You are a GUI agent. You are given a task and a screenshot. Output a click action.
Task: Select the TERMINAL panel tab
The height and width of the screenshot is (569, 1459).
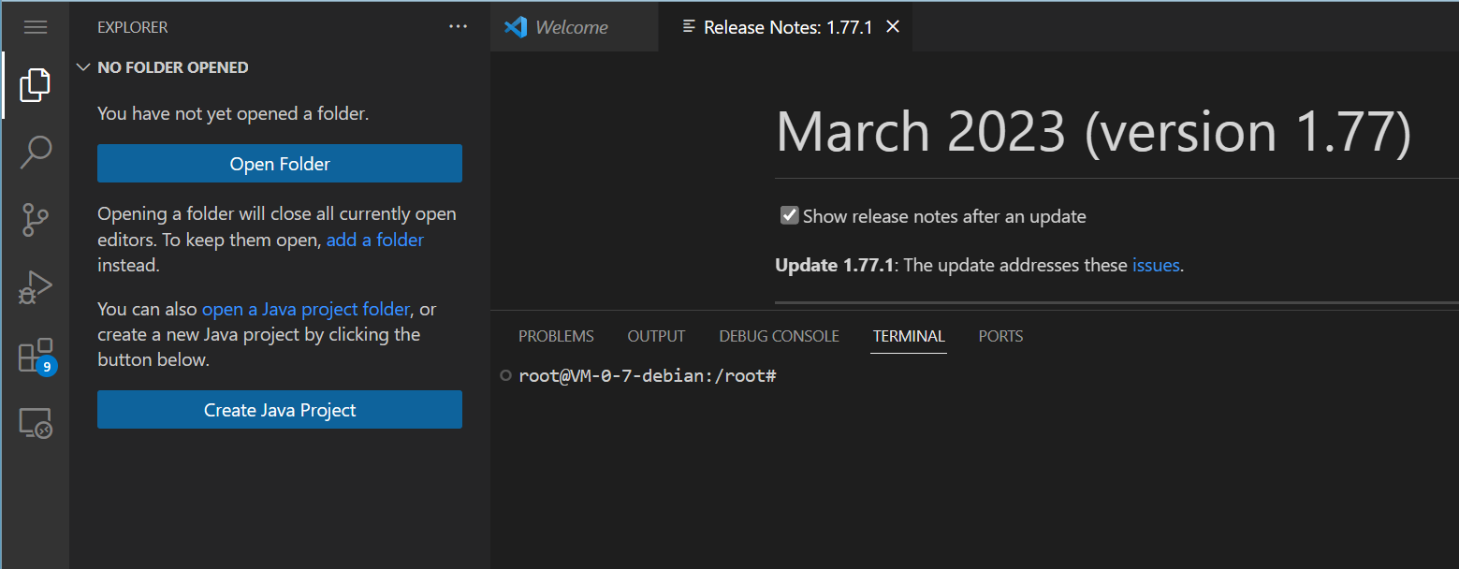909,336
